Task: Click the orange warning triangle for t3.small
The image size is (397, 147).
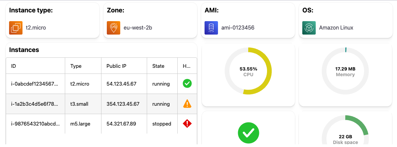Action: tap(187, 103)
